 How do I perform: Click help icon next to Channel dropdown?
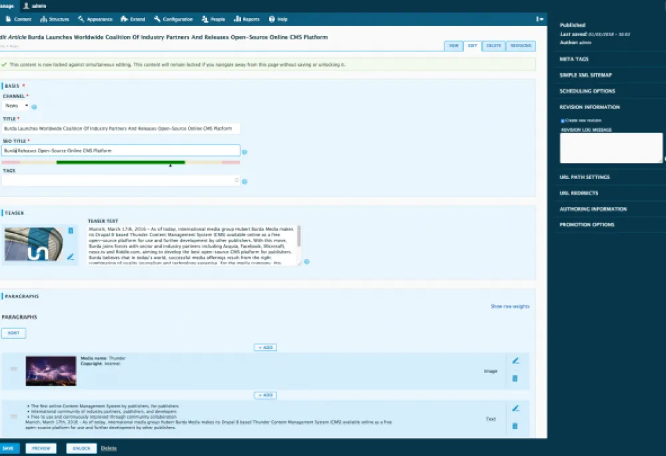click(35, 107)
